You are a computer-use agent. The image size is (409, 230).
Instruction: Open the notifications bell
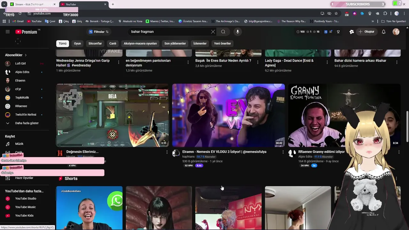(x=384, y=32)
